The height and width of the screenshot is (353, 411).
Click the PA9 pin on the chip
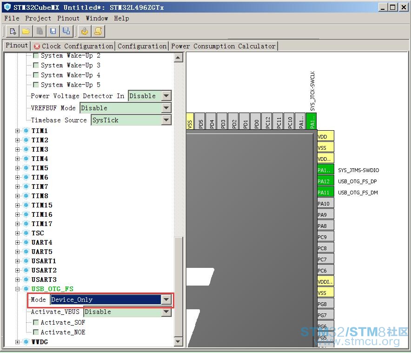(325, 214)
